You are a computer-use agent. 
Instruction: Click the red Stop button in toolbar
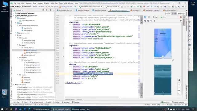point(144,7)
